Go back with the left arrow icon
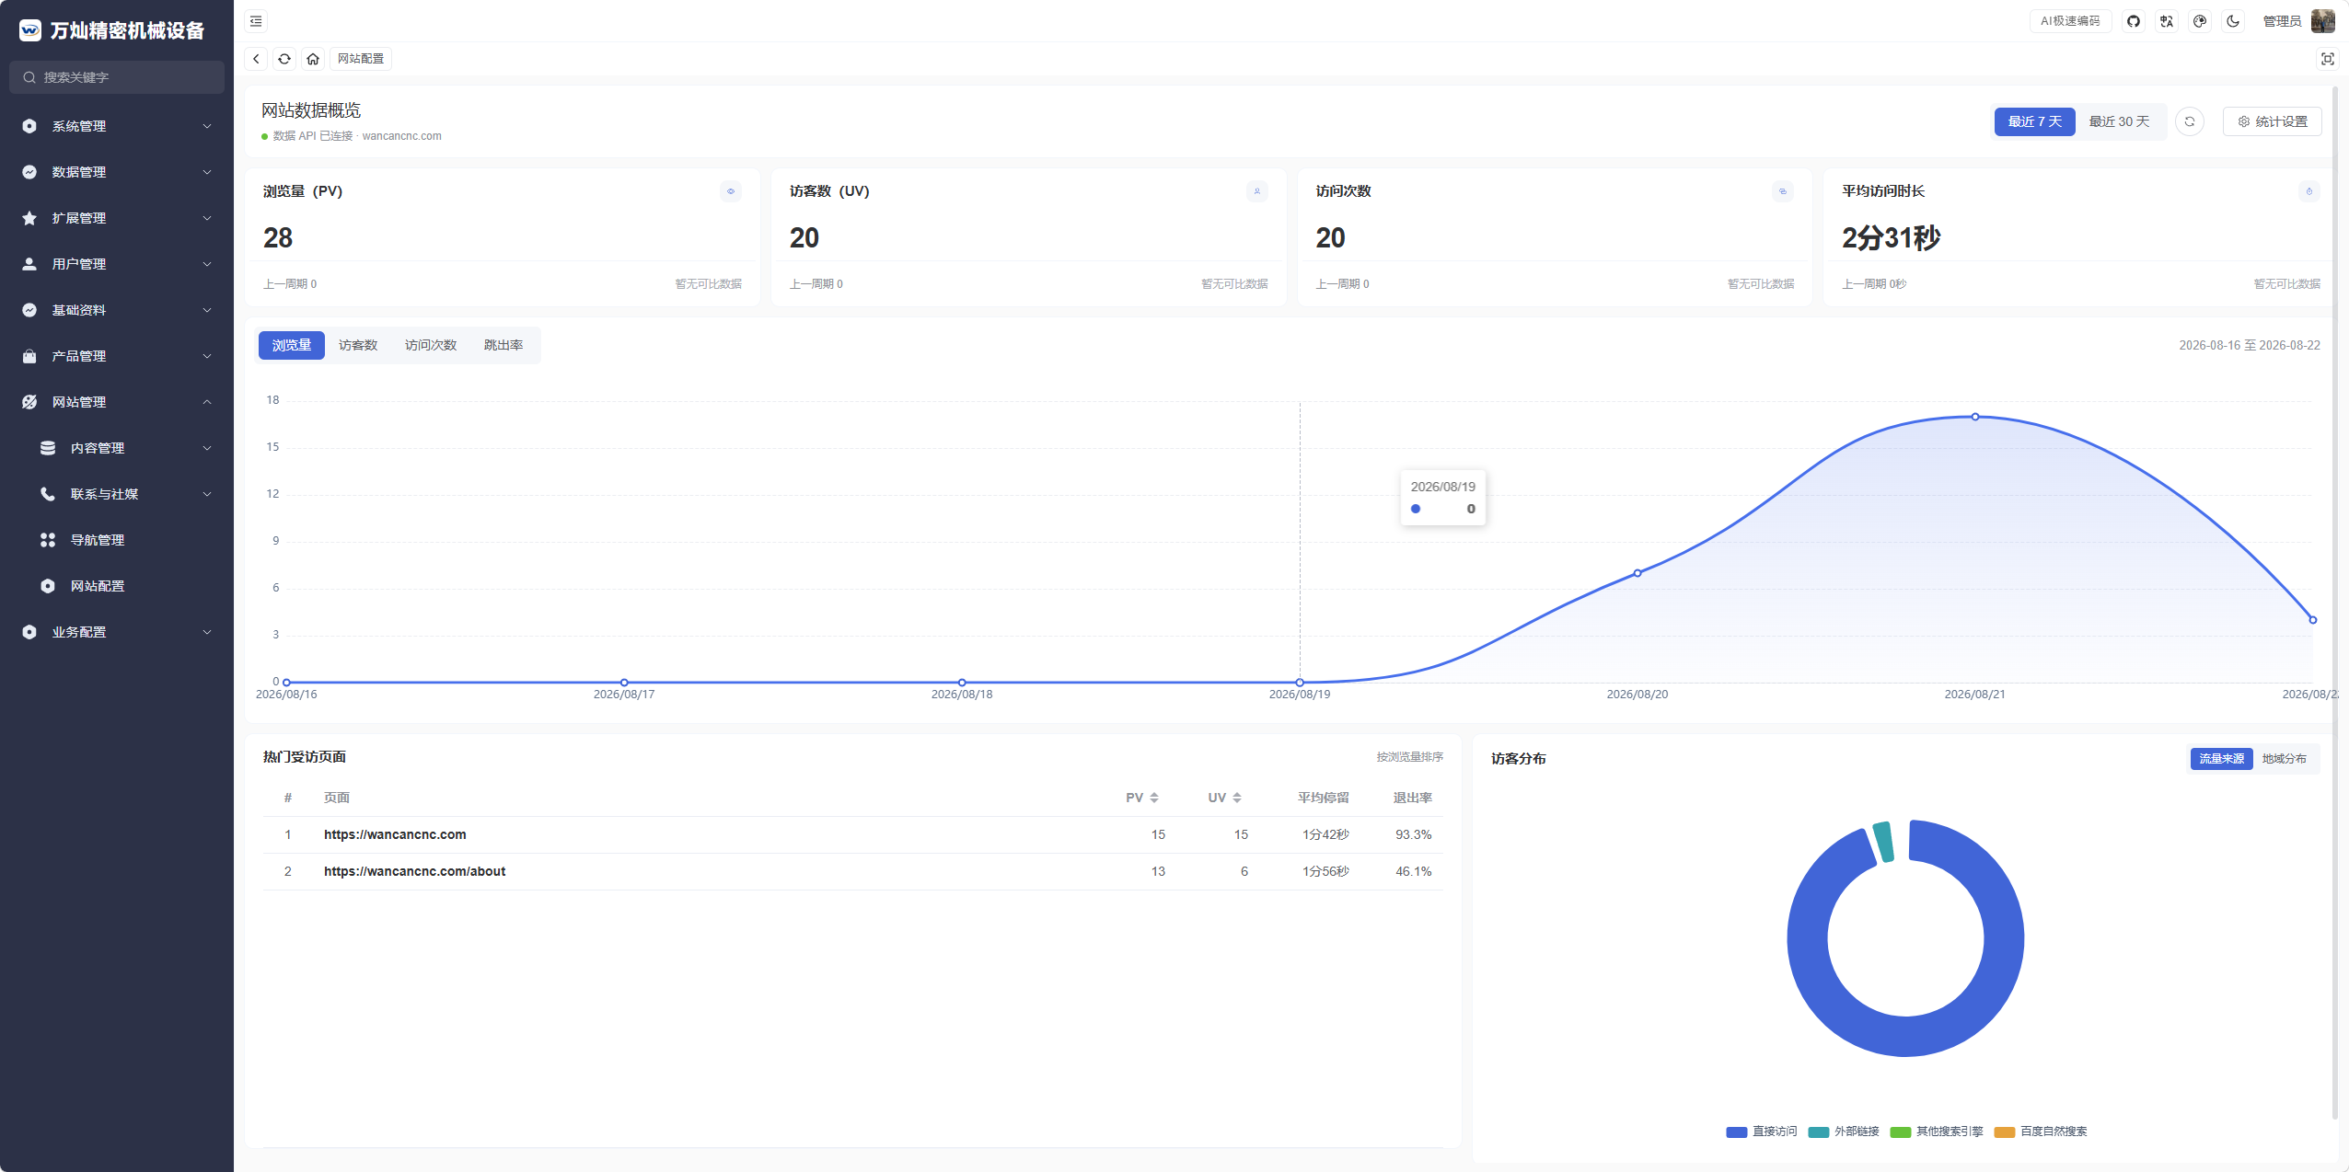 pos(256,59)
